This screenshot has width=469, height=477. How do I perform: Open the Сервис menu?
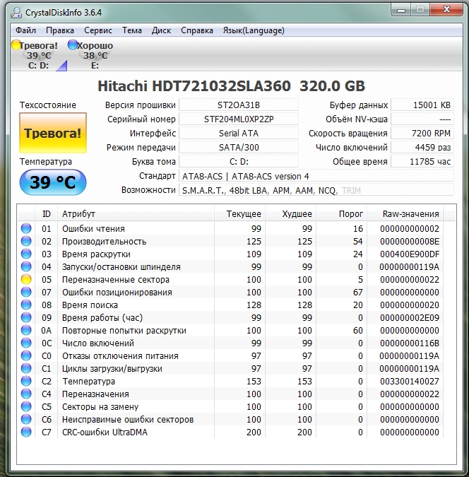[x=98, y=30]
